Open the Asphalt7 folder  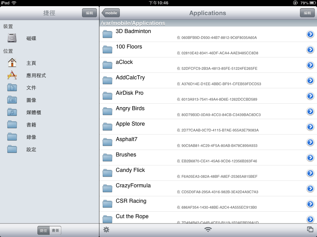126,139
